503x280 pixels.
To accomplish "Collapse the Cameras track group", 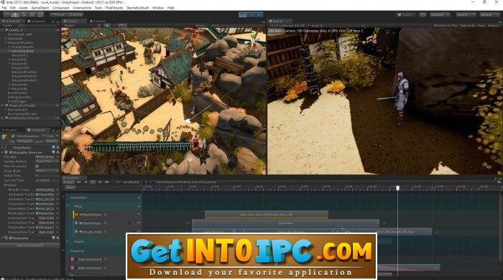I will tap(63, 251).
